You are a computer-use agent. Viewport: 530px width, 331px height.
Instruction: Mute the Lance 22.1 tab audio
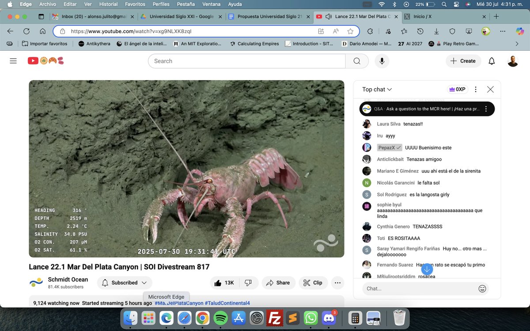[328, 16]
